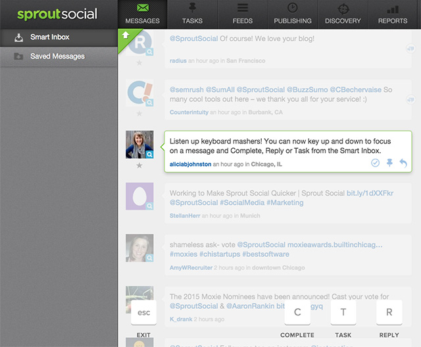The height and width of the screenshot is (347, 421).
Task: Go to the Publishing tab
Action: coord(293,14)
